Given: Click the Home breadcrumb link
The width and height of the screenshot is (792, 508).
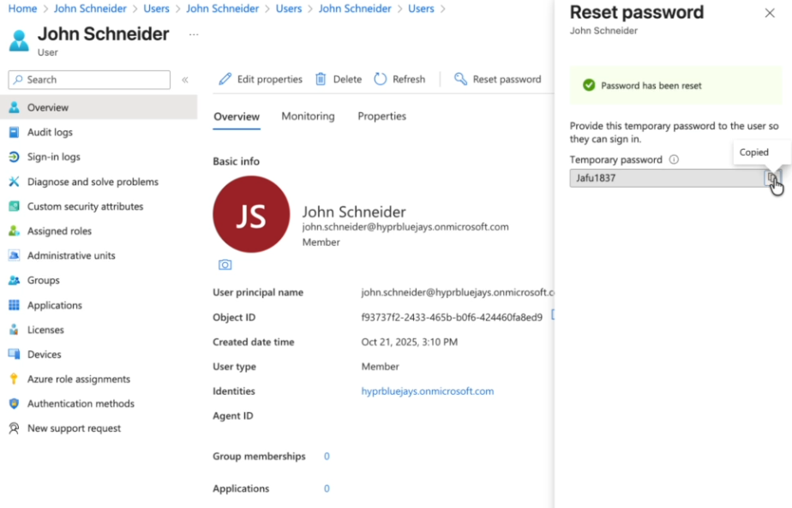Looking at the screenshot, I should click(x=22, y=9).
